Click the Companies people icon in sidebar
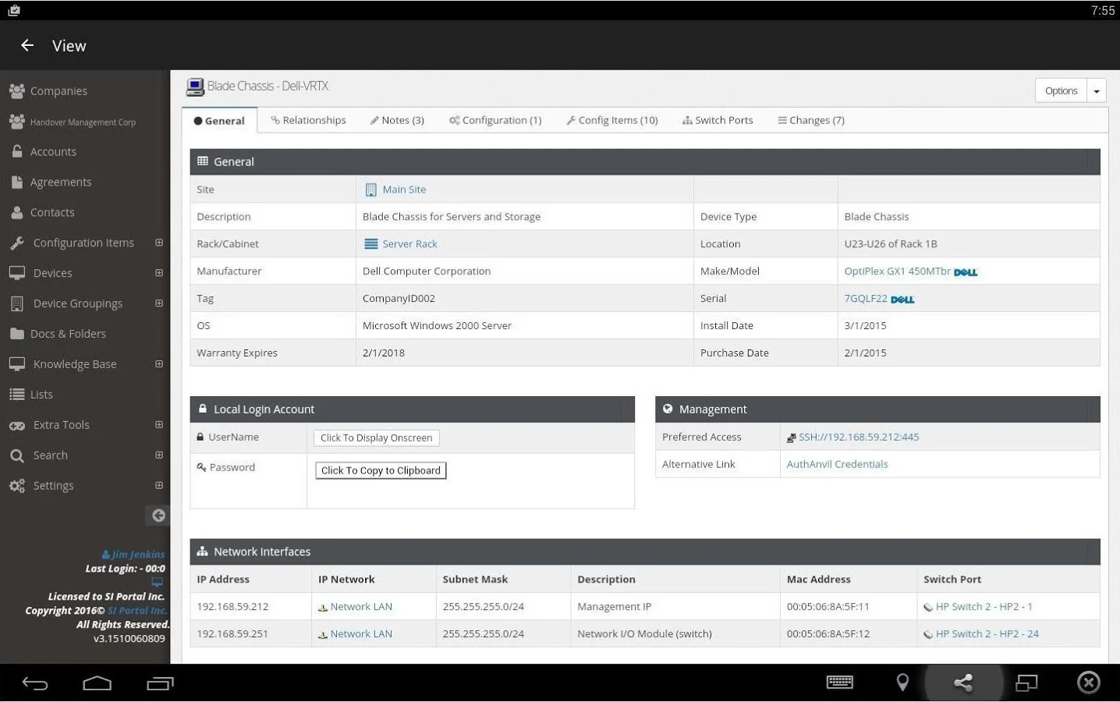 point(17,90)
